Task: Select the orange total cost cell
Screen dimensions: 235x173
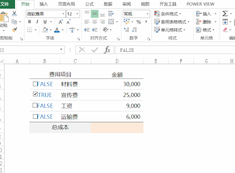Action: pyautogui.click(x=117, y=127)
